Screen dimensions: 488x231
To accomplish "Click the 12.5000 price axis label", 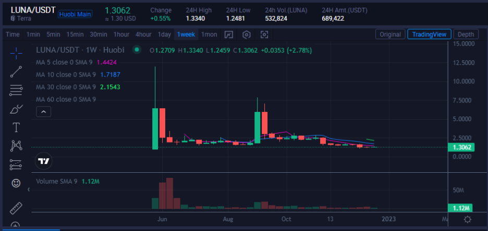I will (463, 62).
